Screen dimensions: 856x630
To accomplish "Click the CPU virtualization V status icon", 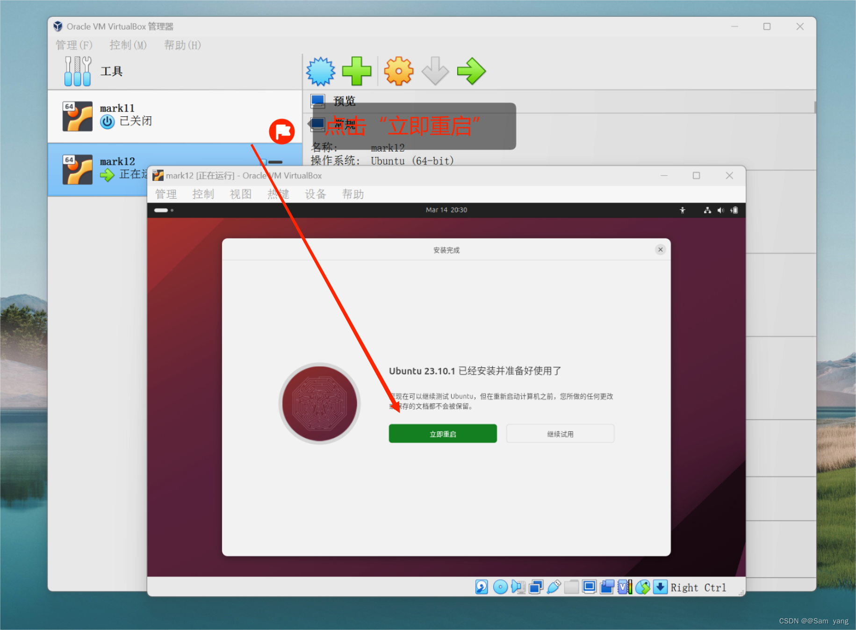I will (625, 587).
